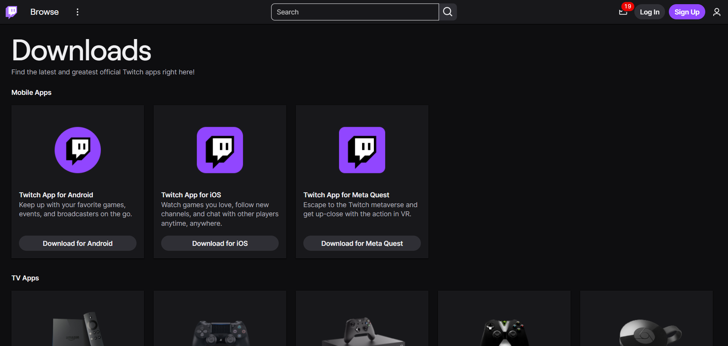The width and height of the screenshot is (728, 346).
Task: Click the Download for Android button
Action: point(77,243)
